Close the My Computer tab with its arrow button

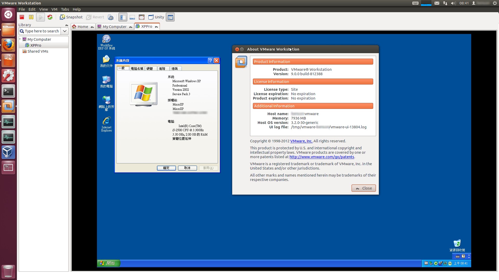(x=131, y=27)
